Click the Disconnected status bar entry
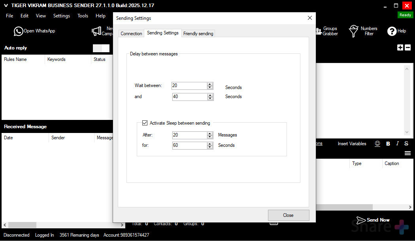This screenshot has height=241, width=415. (x=17, y=235)
